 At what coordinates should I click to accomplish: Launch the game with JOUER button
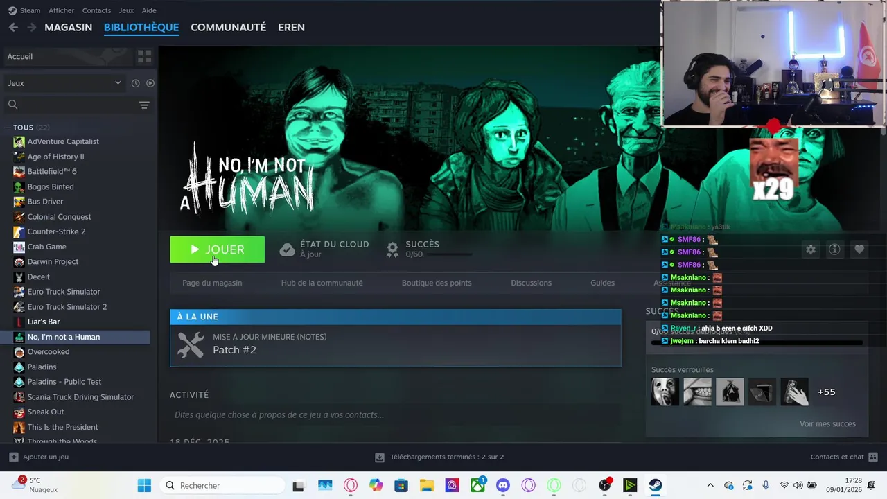(x=217, y=249)
